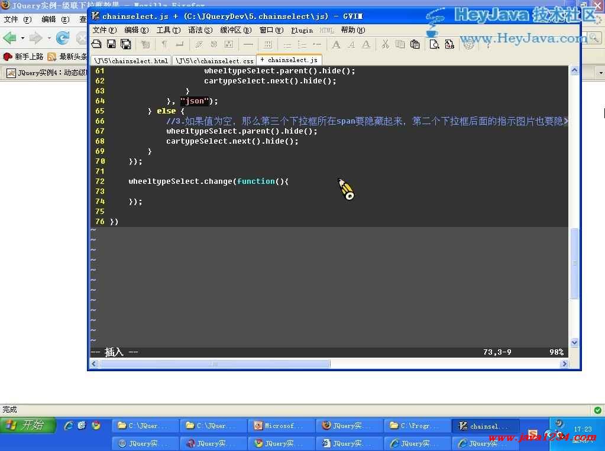Click the grayed horizontal rule icon
Viewport: 605px width, 451px height.
(x=248, y=45)
